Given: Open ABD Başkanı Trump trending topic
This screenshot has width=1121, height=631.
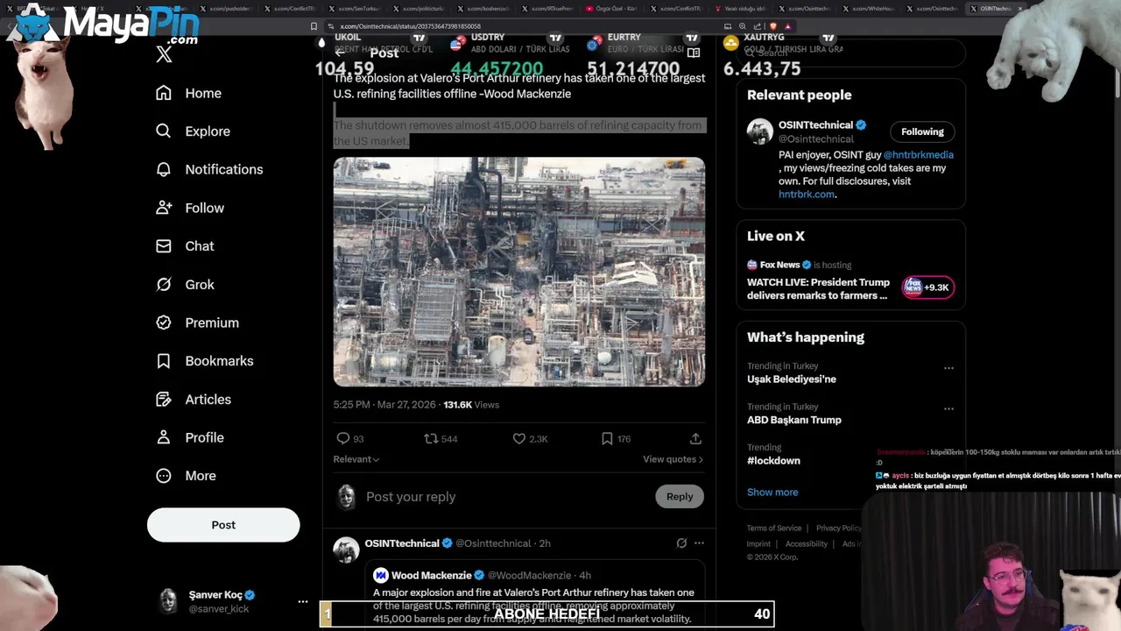Looking at the screenshot, I should (793, 420).
